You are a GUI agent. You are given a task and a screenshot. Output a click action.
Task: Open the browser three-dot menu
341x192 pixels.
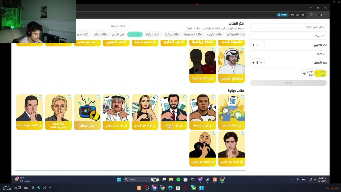[x=326, y=15]
